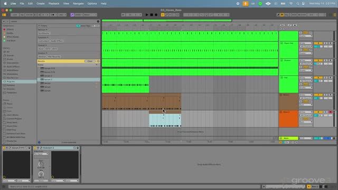Select the Audio Effect filter tag
Viewport: 338px width, 190px height.
57,41
